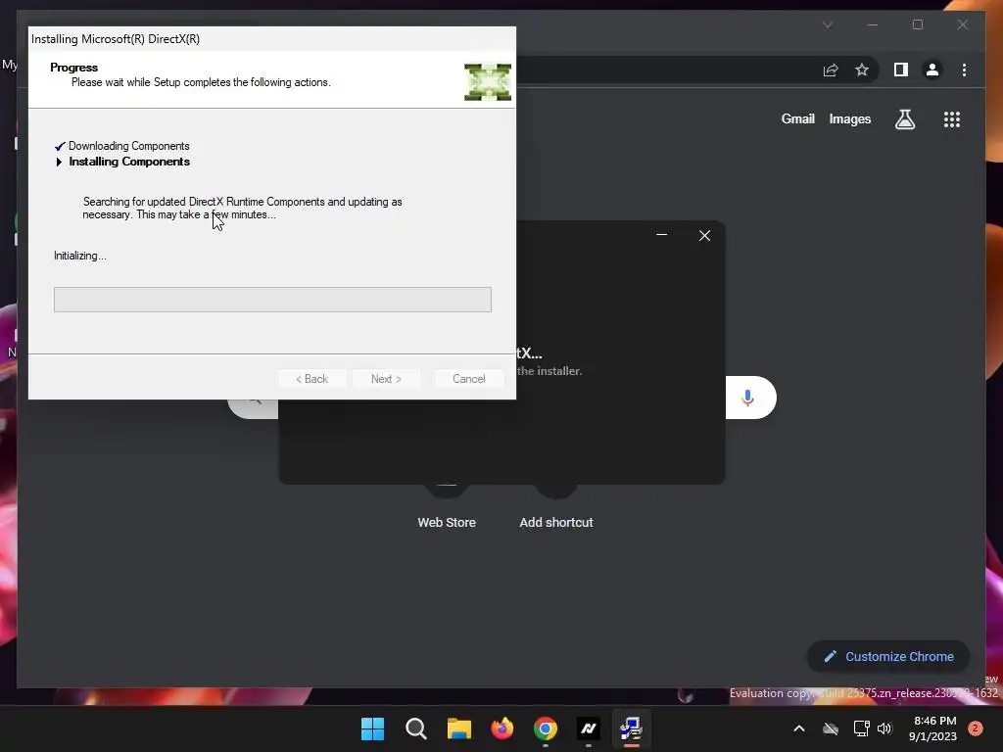This screenshot has height=752, width=1003.
Task: Click the installer progress bar
Action: tap(272, 300)
